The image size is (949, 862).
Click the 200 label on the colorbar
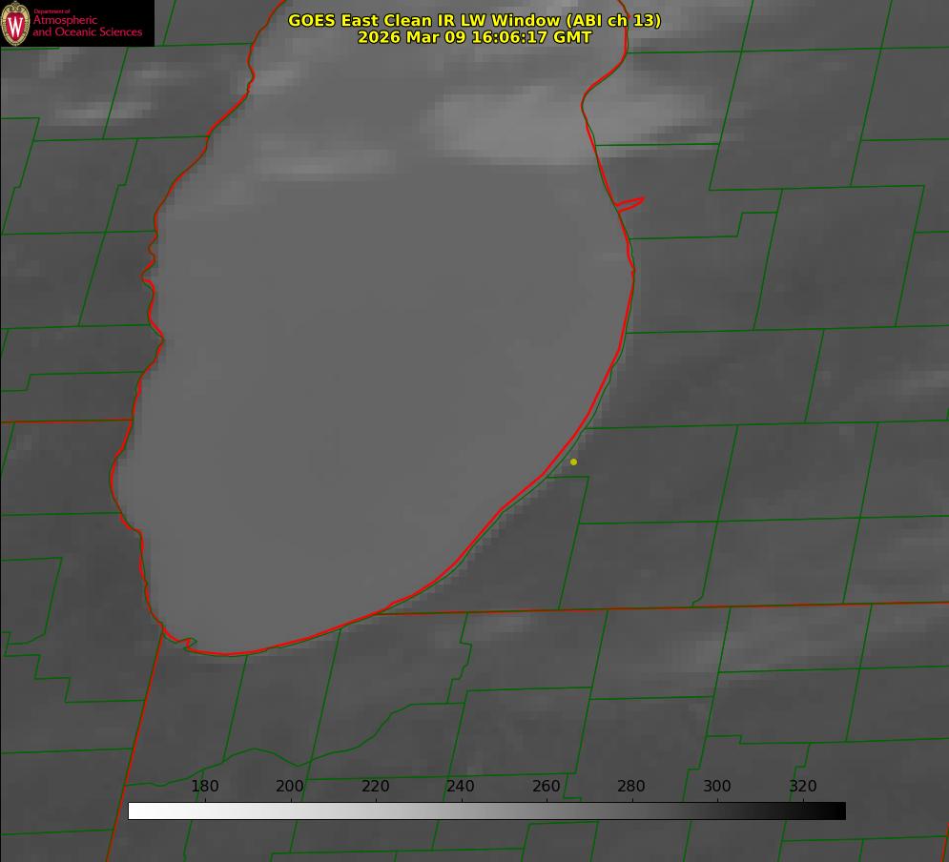tap(290, 787)
